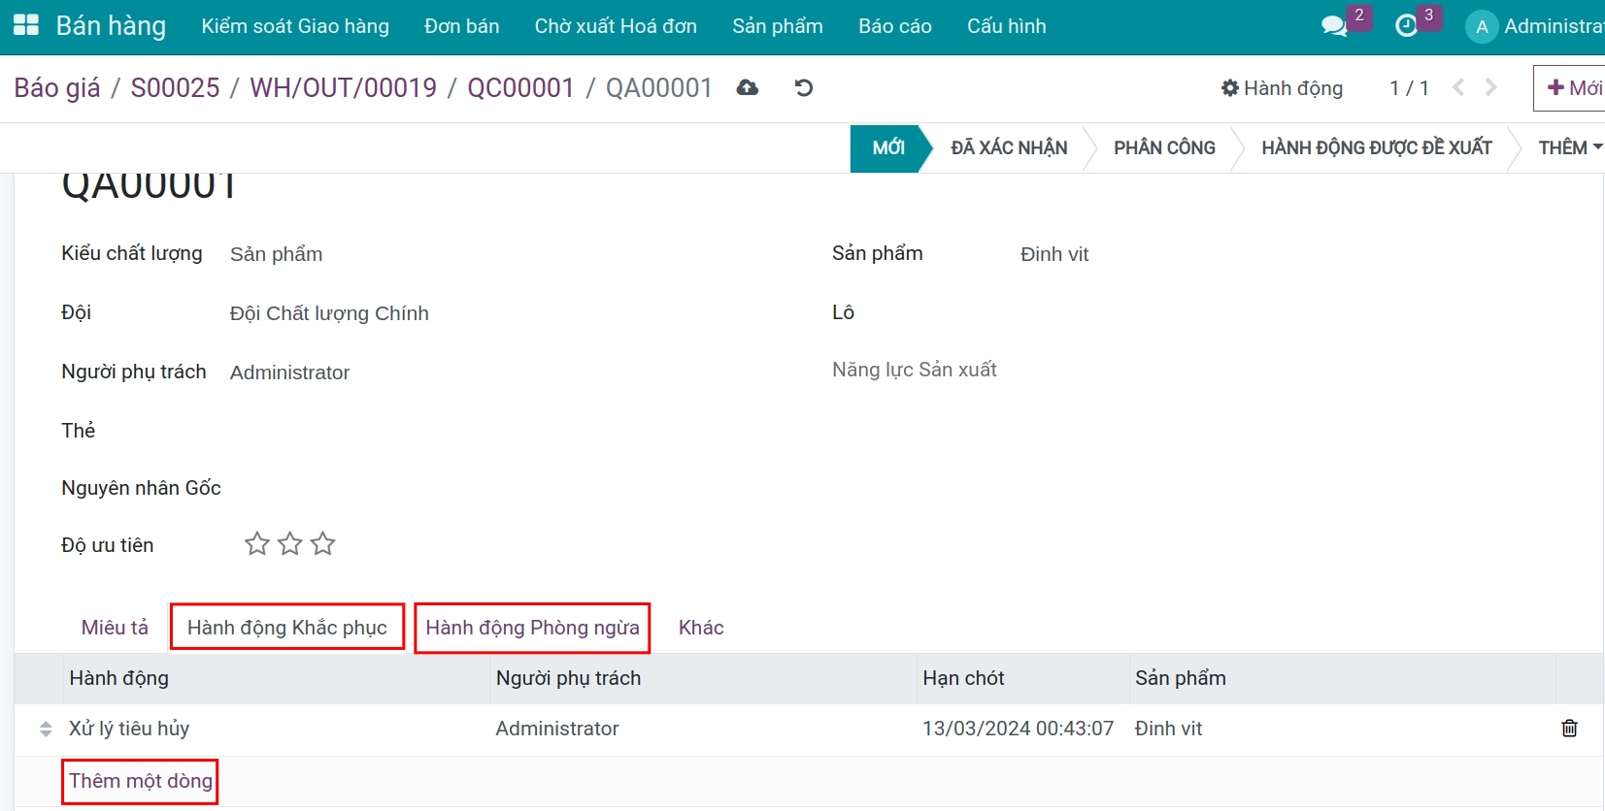Image resolution: width=1605 pixels, height=811 pixels.
Task: Switch to Hành động Phòng ngừa tab
Action: tap(532, 628)
